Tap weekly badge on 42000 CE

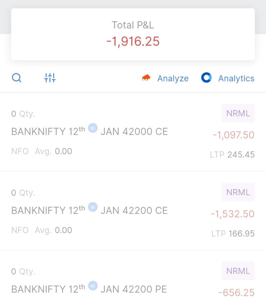[x=93, y=128]
